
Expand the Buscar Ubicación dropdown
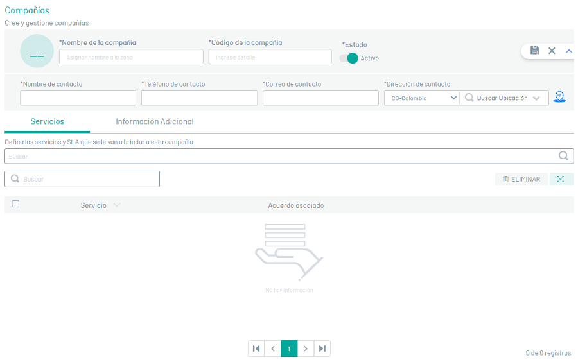click(x=536, y=98)
